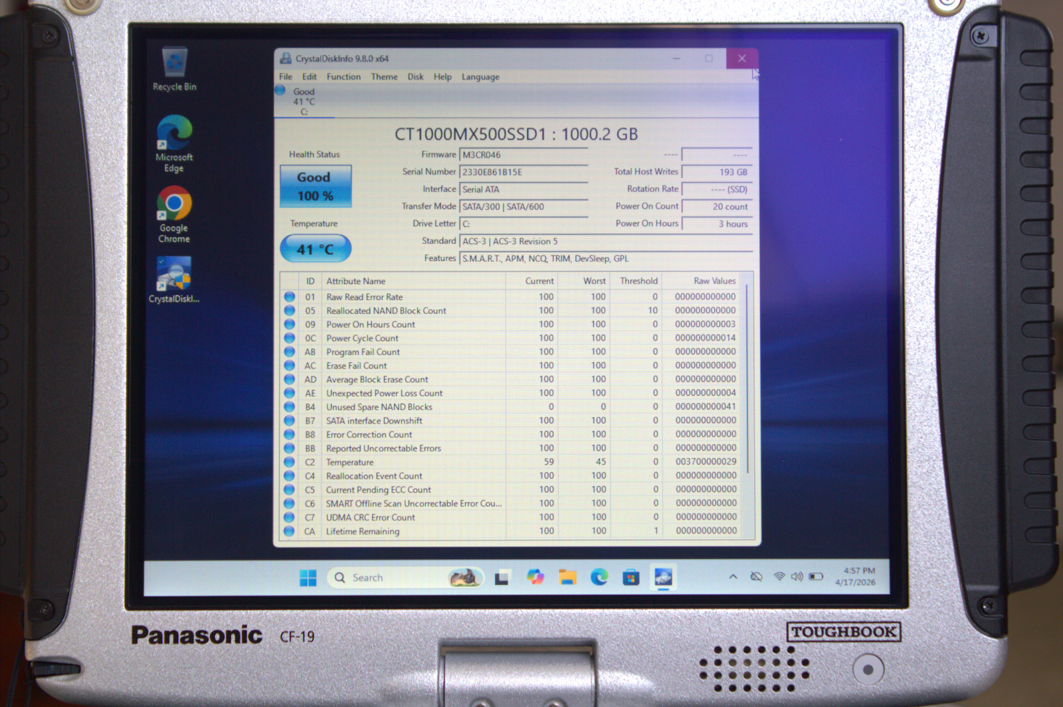This screenshot has height=707, width=1063.
Task: Open the Help menu
Action: (x=442, y=77)
